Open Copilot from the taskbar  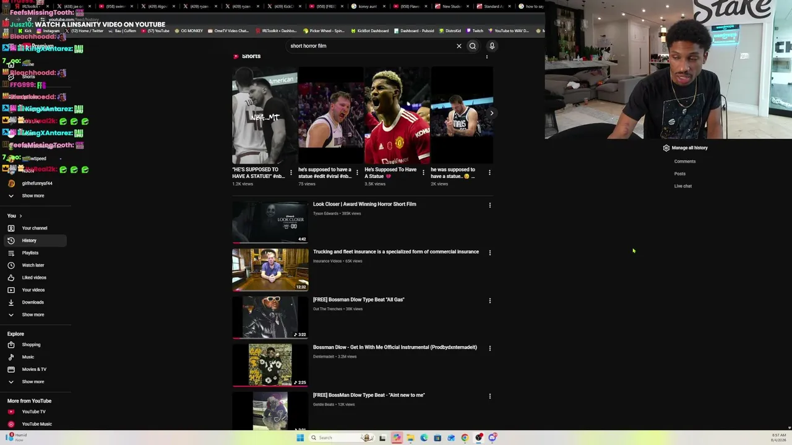397,438
